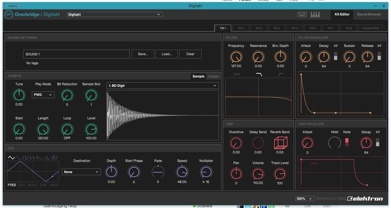Select TRIG LFO trigger mode
391x208 pixels.
22,185
